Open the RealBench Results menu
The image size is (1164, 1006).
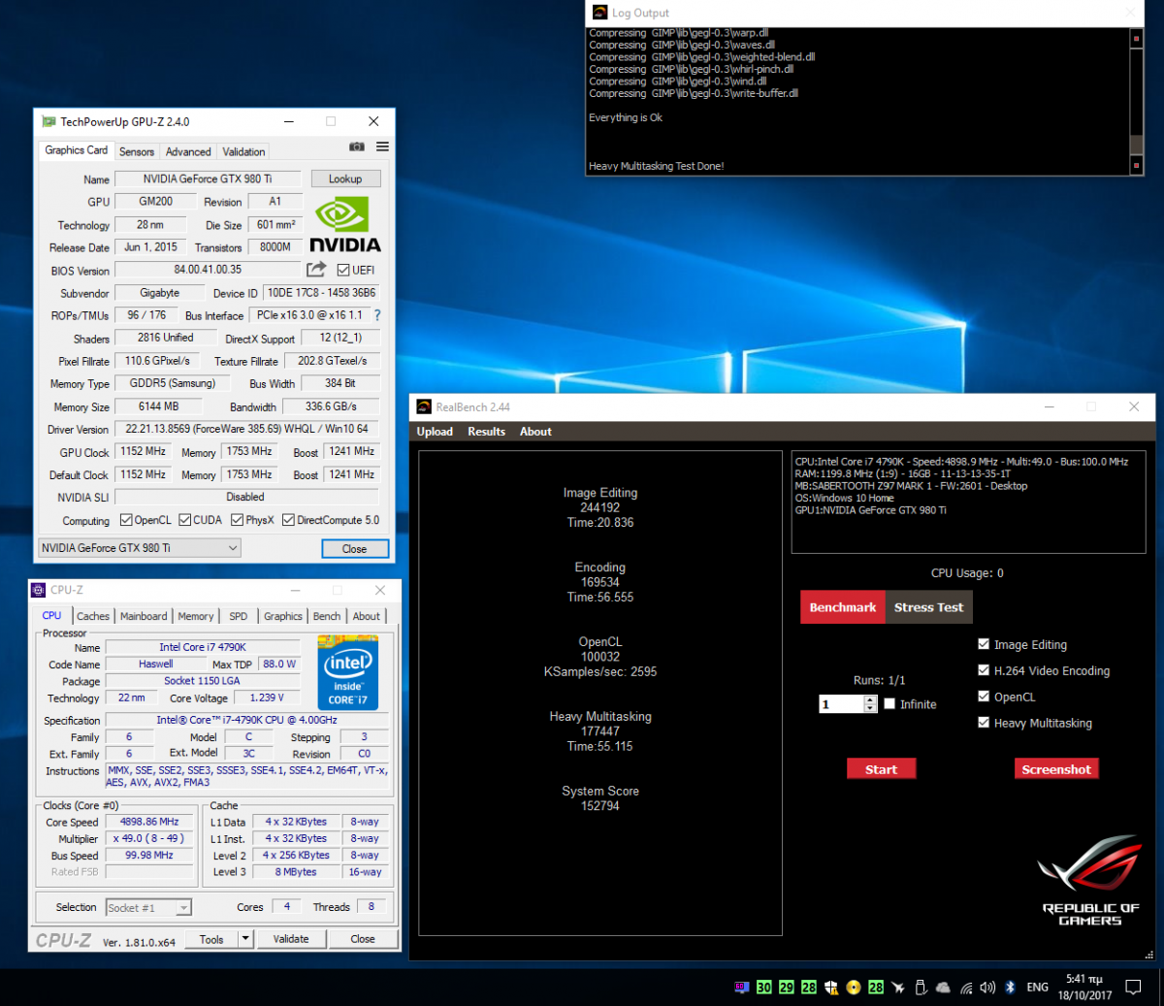(486, 432)
